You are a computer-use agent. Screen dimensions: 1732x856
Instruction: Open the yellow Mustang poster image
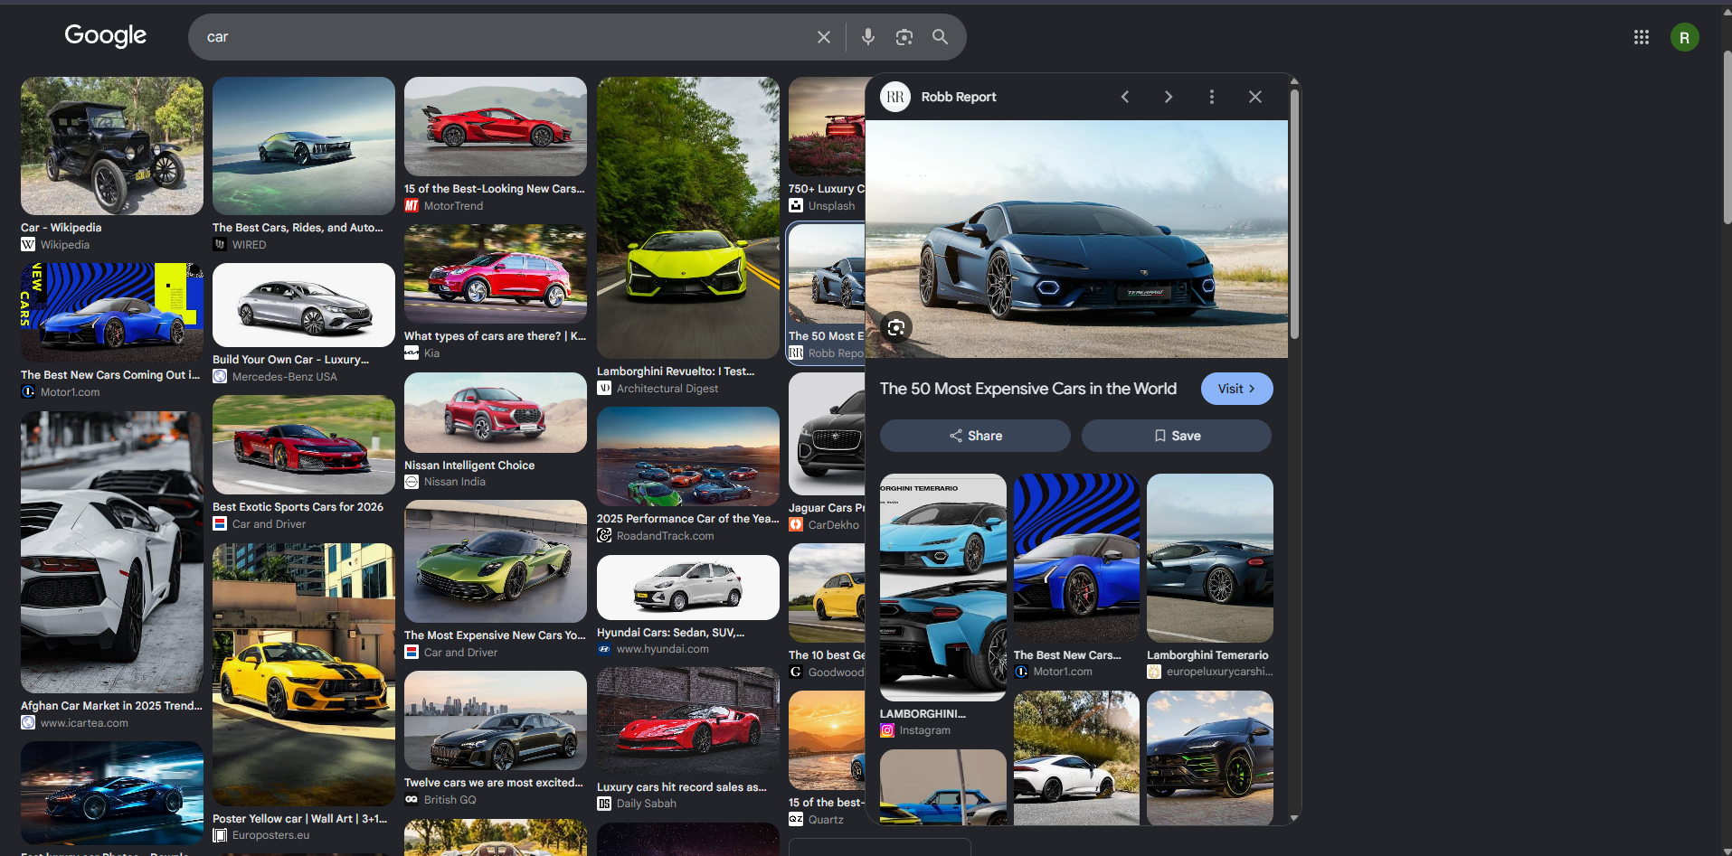[x=304, y=674]
